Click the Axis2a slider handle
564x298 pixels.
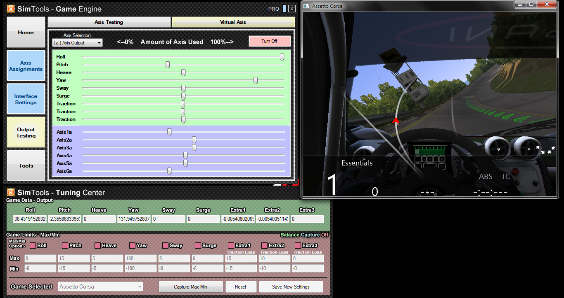194,140
